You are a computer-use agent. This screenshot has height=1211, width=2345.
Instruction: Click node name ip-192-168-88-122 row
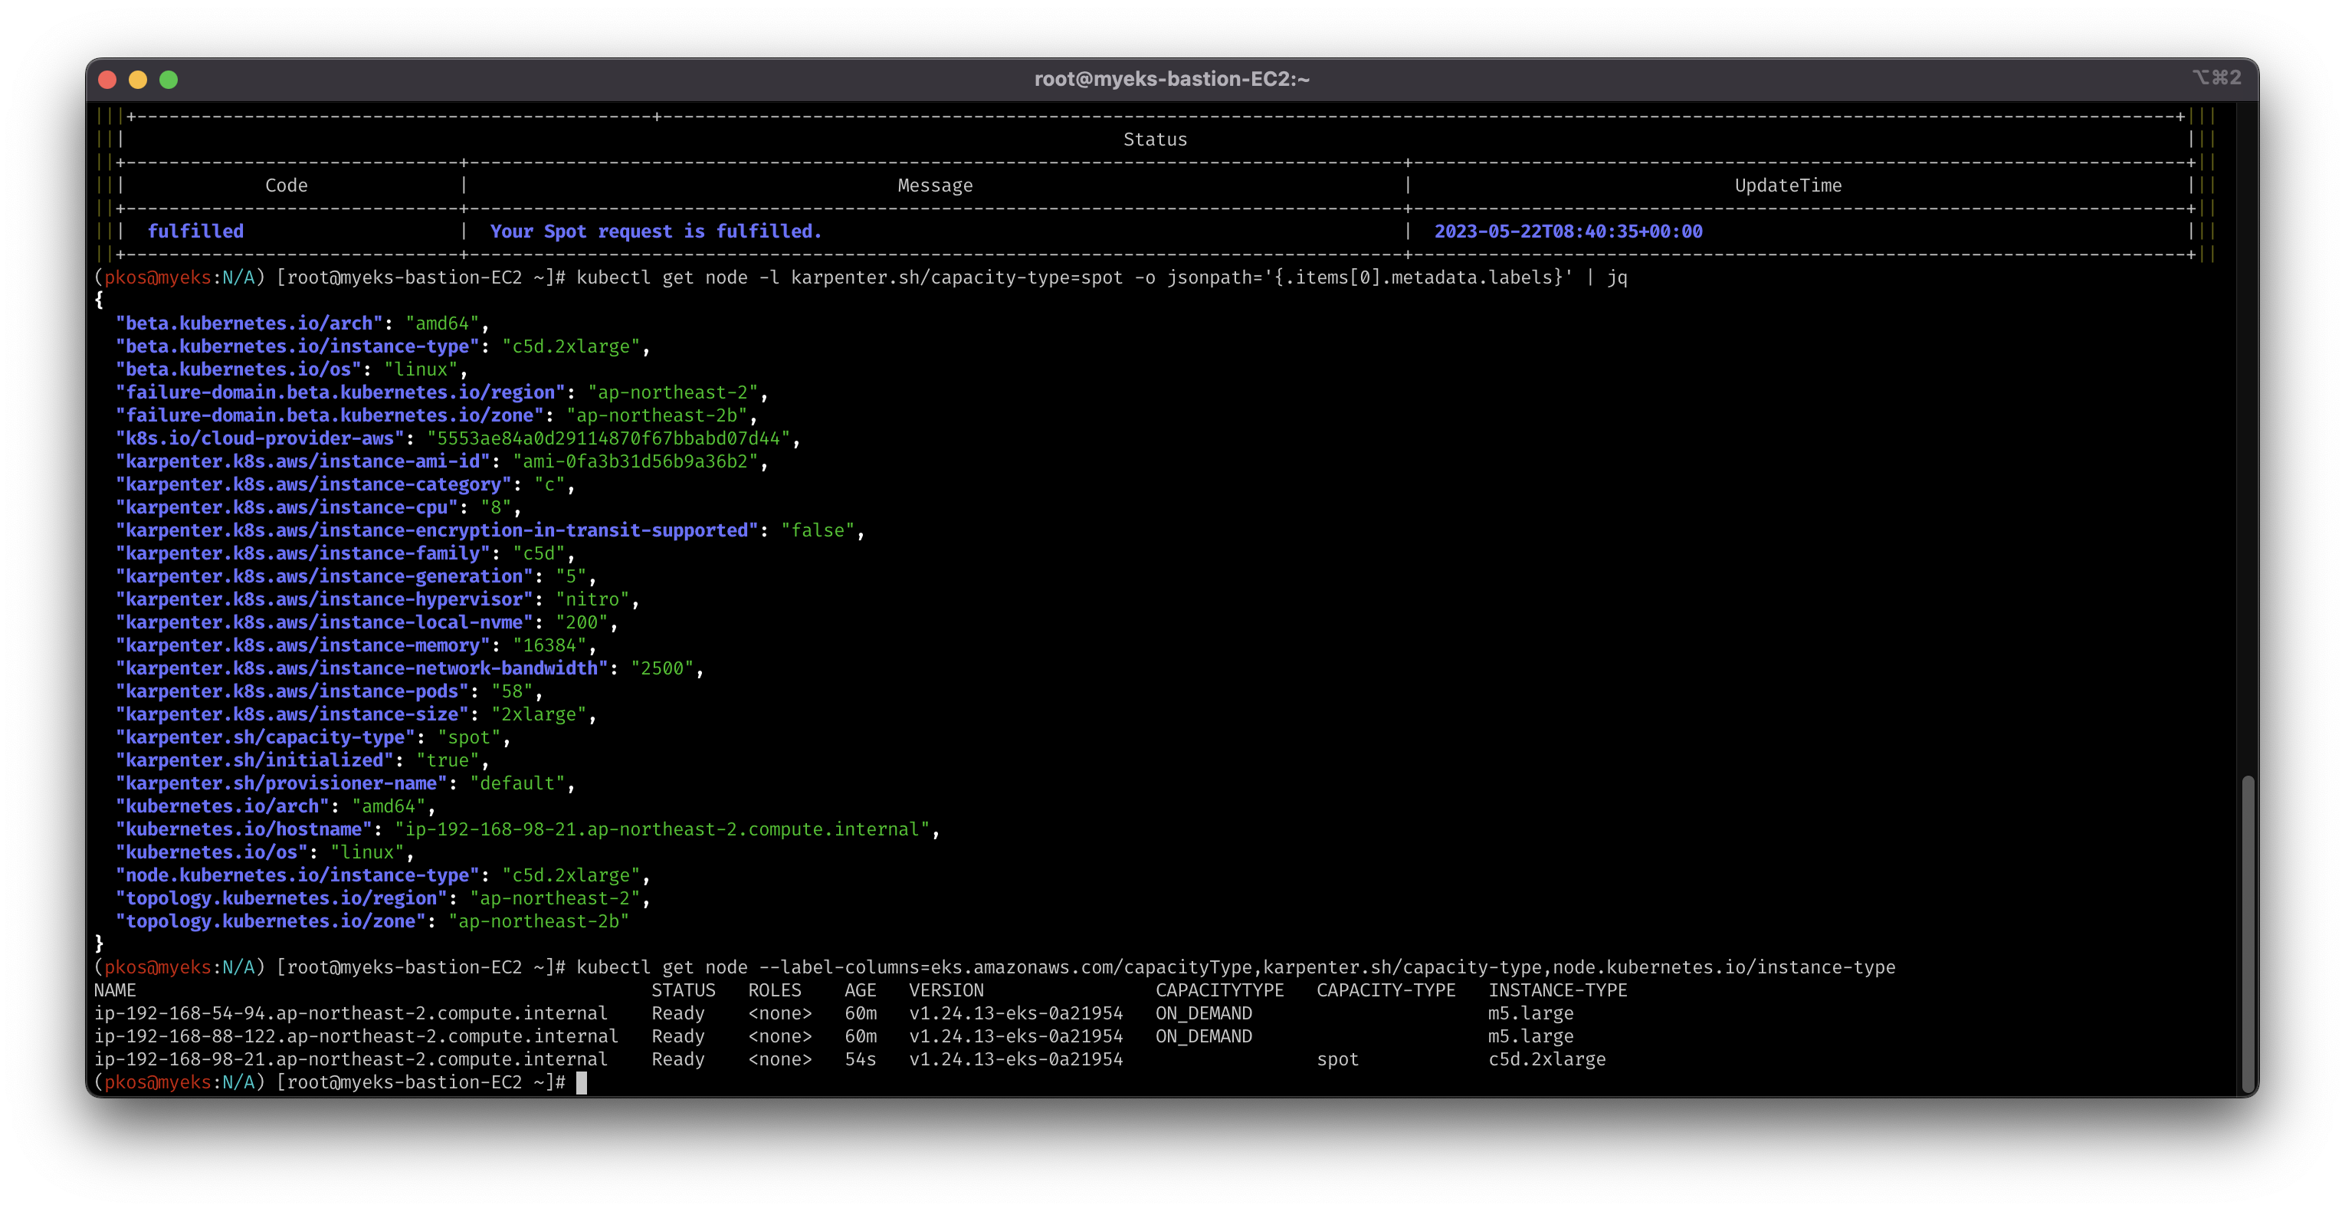click(356, 1036)
